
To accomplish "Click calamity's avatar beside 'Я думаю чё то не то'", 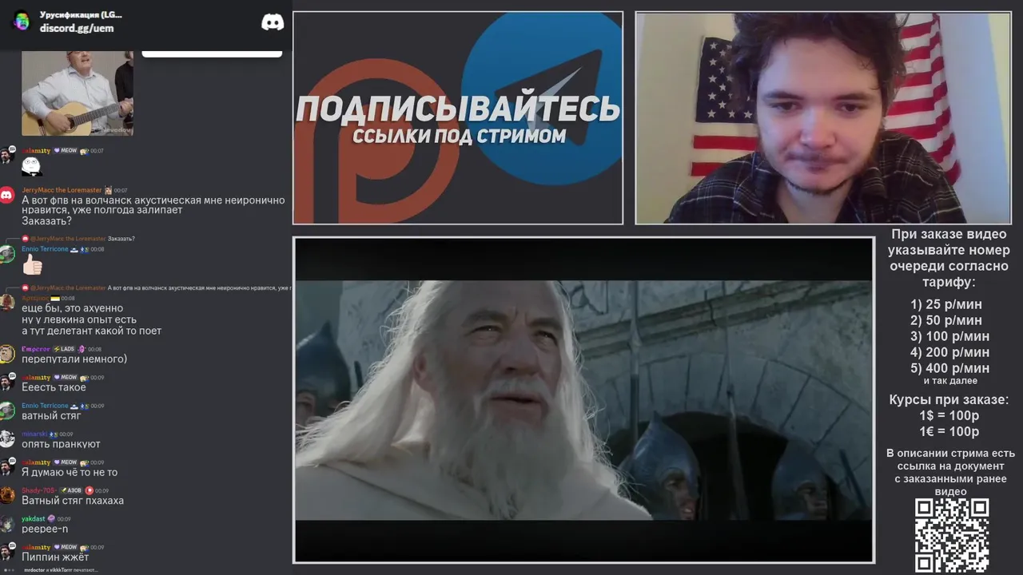I will (x=7, y=467).
